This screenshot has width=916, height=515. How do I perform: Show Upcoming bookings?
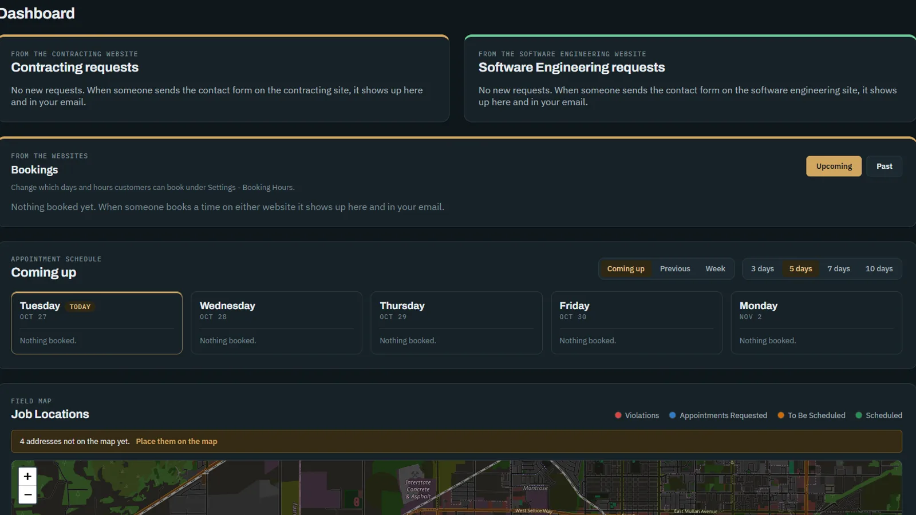coord(834,166)
